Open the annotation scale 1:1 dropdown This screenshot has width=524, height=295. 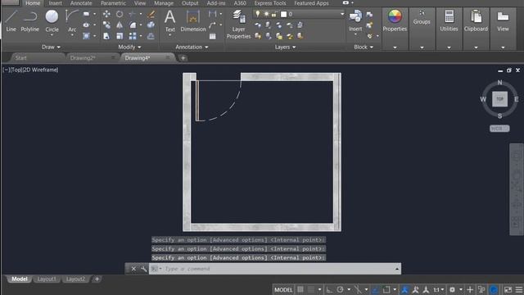[x=439, y=289]
